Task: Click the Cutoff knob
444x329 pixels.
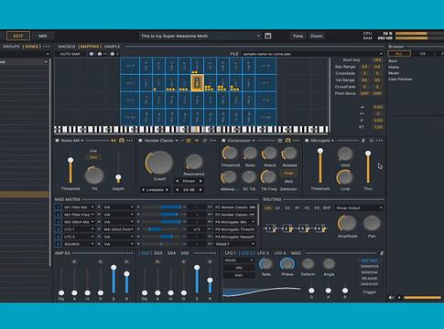Action: [159, 163]
